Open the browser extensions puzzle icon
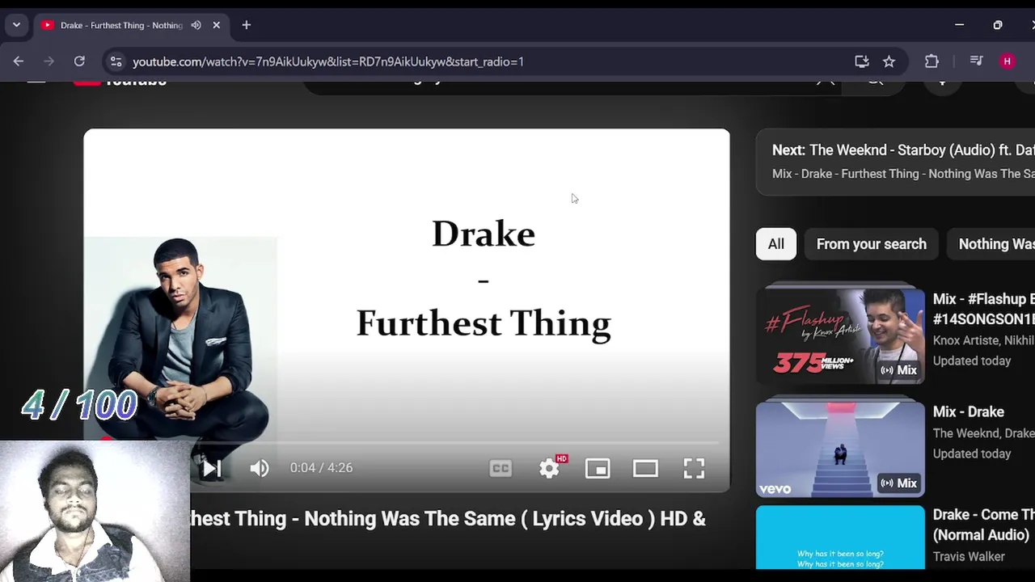 pos(931,61)
